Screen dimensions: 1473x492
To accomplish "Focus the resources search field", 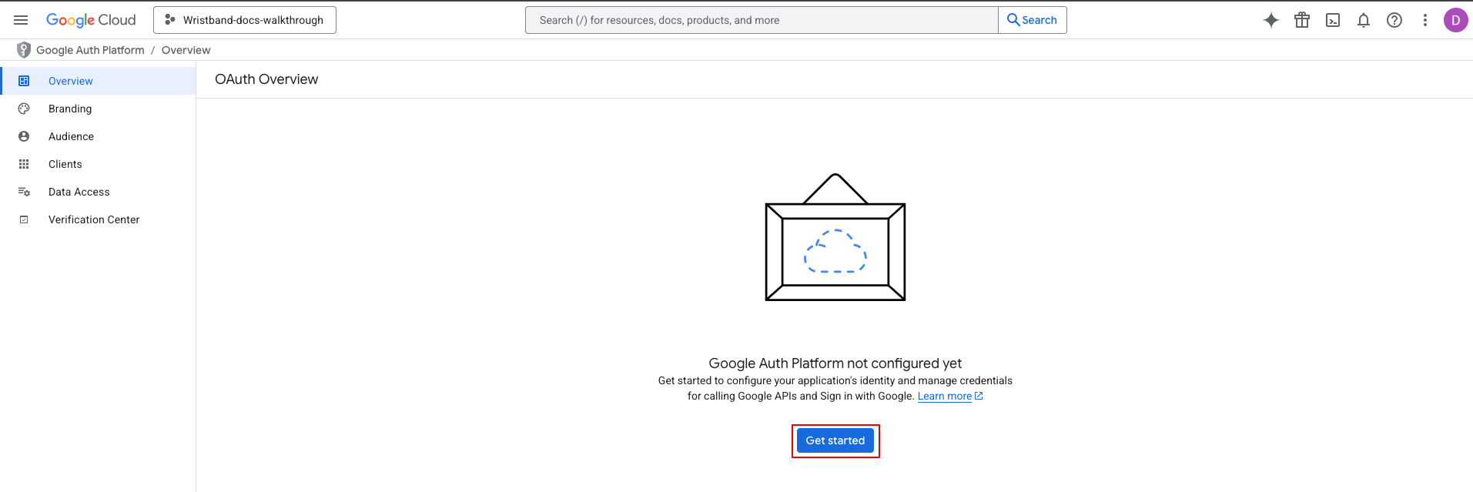I will point(762,20).
